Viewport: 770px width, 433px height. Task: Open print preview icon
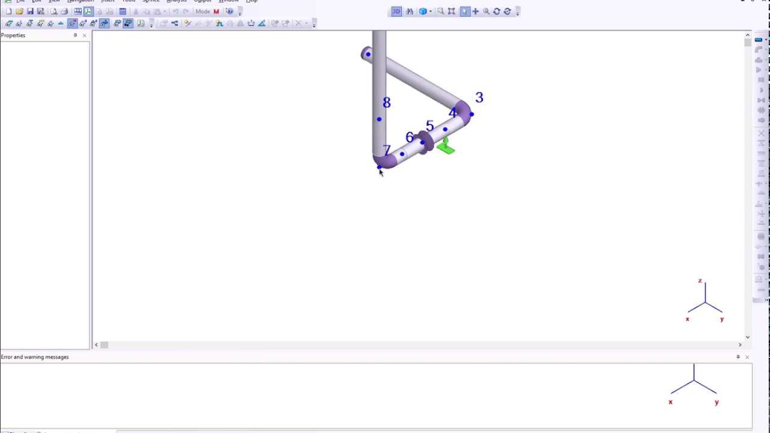tap(54, 11)
